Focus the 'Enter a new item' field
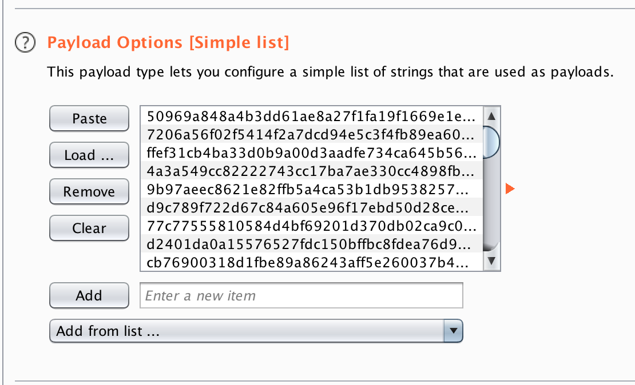635x385 pixels. (301, 296)
